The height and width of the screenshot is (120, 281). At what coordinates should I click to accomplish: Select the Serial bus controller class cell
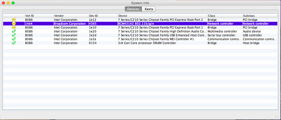tap(221, 35)
